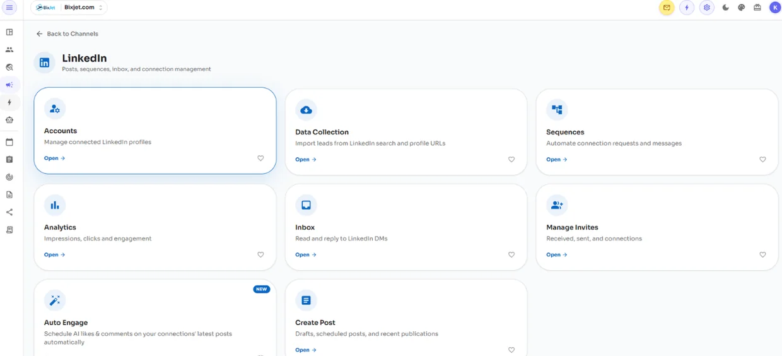Open the Bixjet.com workspace switcher dropdown

pos(69,8)
